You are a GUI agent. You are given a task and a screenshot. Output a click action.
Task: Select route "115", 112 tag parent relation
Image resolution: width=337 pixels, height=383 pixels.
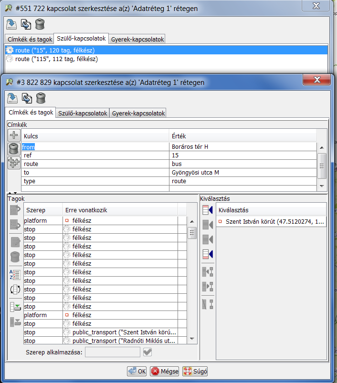pyautogui.click(x=166, y=59)
